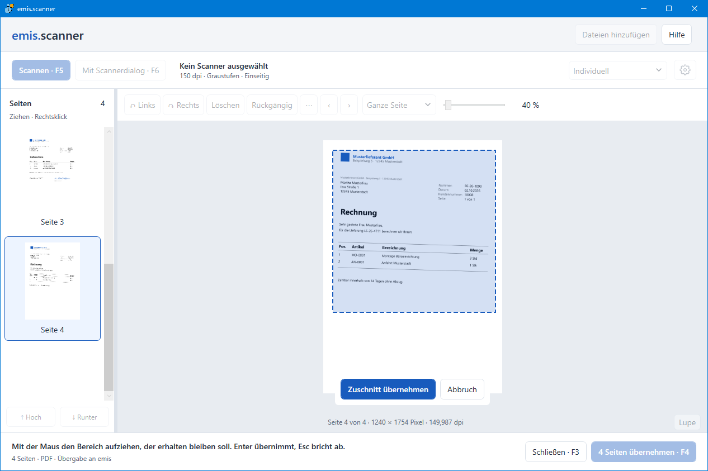The width and height of the screenshot is (708, 471).
Task: Open the three-dots more options button
Action: coord(309,105)
